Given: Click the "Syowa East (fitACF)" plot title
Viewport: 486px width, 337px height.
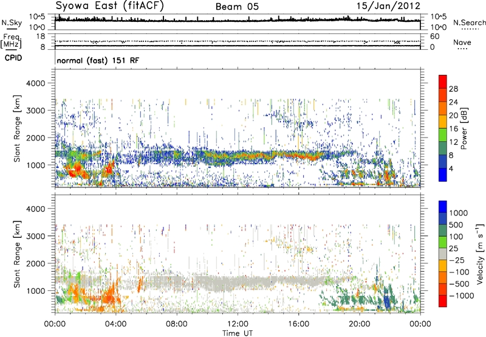Looking at the screenshot, I should (110, 5).
